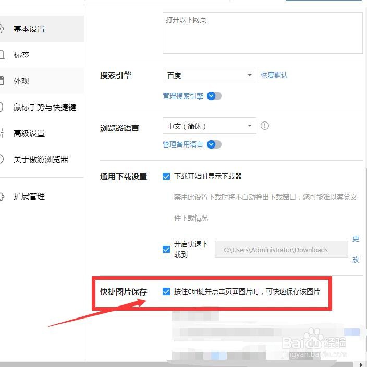Click the 通用下载设置 label
The height and width of the screenshot is (367, 367).
(124, 176)
